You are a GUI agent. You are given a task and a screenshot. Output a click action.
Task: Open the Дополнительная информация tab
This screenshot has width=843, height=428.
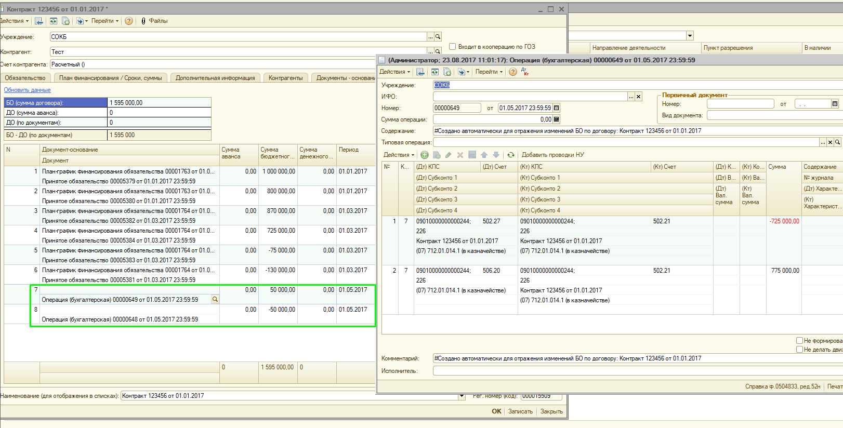(215, 78)
